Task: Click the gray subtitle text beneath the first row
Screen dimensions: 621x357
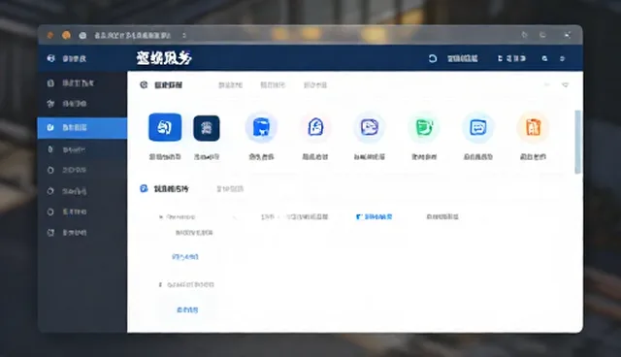Action: click(x=194, y=233)
